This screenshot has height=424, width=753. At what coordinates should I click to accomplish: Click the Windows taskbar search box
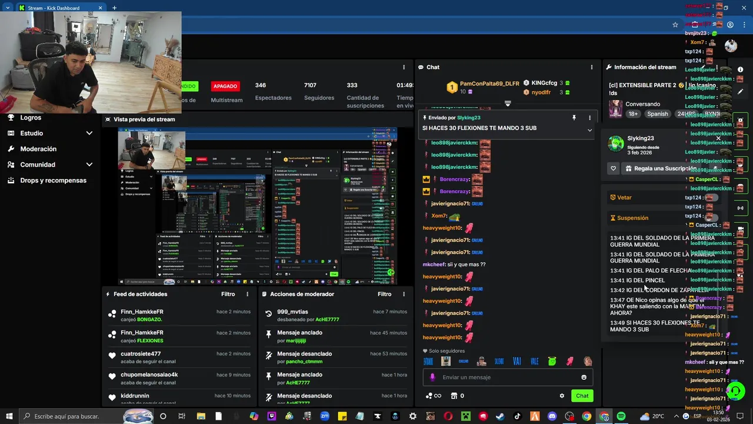coord(86,416)
